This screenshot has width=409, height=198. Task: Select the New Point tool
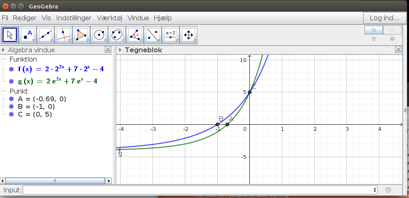click(x=27, y=35)
